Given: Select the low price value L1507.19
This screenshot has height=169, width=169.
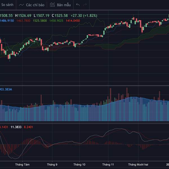Looking at the screenshot, I should point(41,15).
